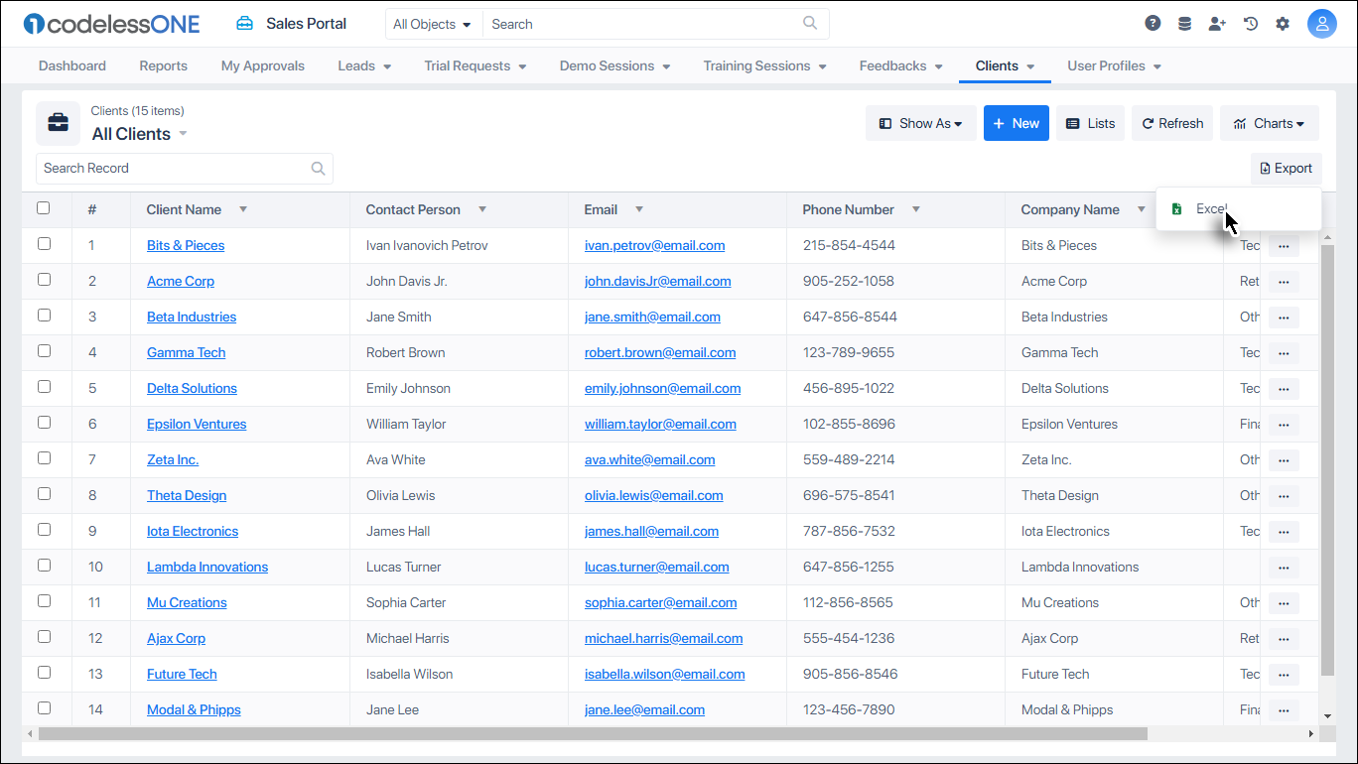Check the Iota Electronics row checkbox
This screenshot has width=1358, height=764.
[44, 530]
